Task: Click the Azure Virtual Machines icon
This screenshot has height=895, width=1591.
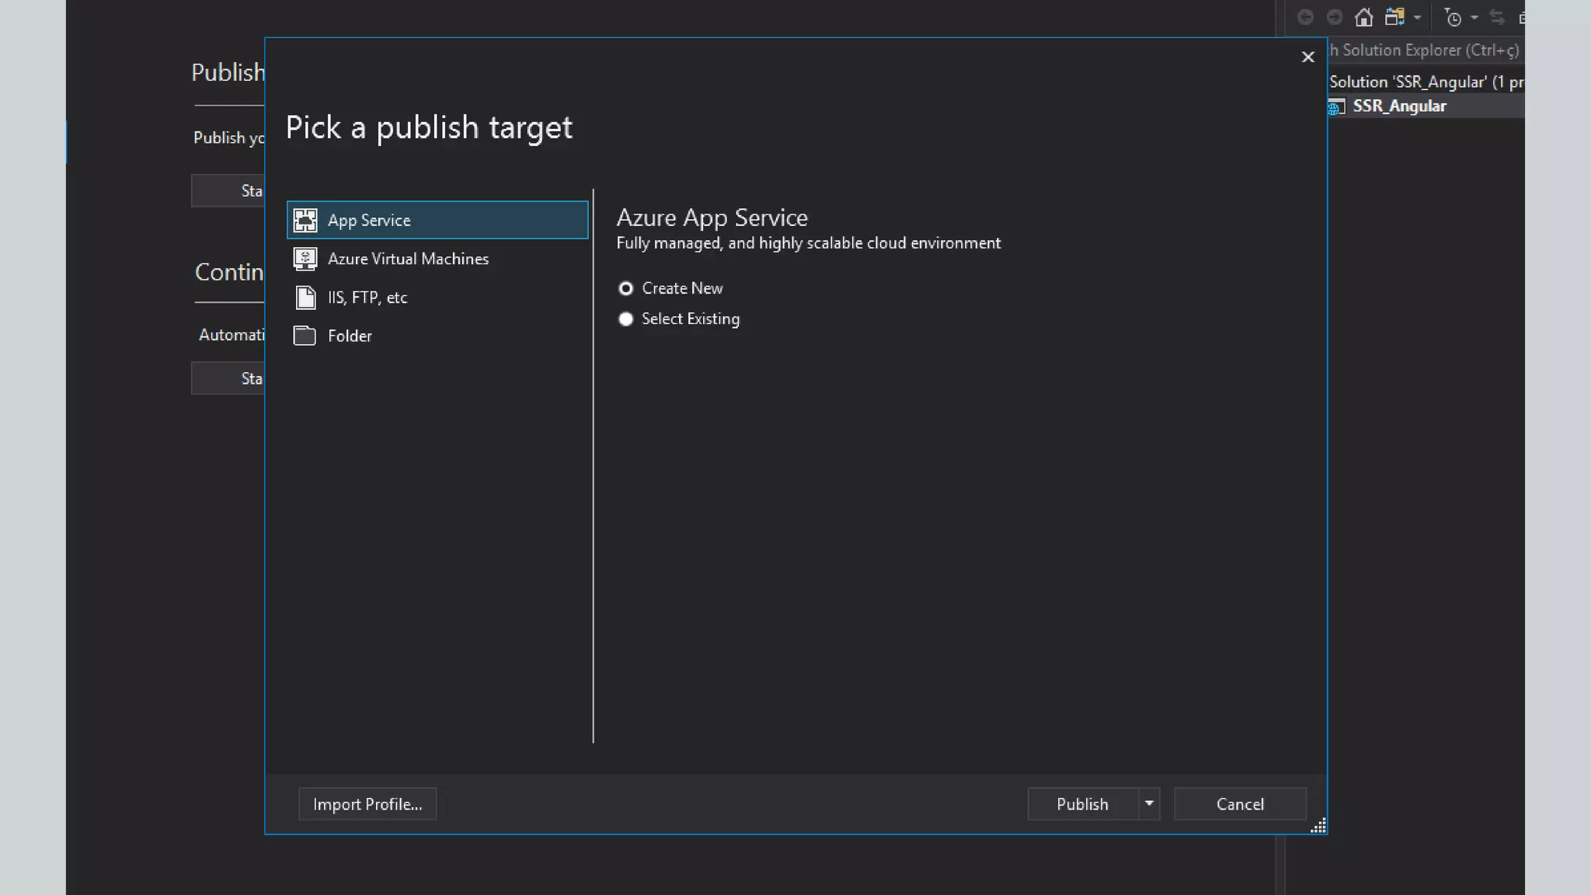Action: click(x=305, y=259)
